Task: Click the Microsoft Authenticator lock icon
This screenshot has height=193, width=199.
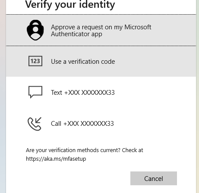Action: (x=35, y=30)
